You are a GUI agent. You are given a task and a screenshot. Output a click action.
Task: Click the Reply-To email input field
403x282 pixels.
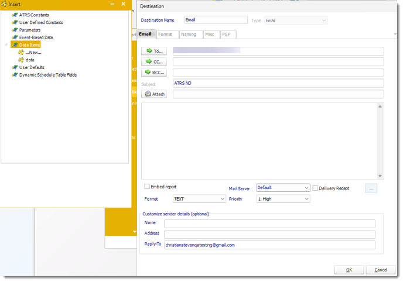coord(269,245)
